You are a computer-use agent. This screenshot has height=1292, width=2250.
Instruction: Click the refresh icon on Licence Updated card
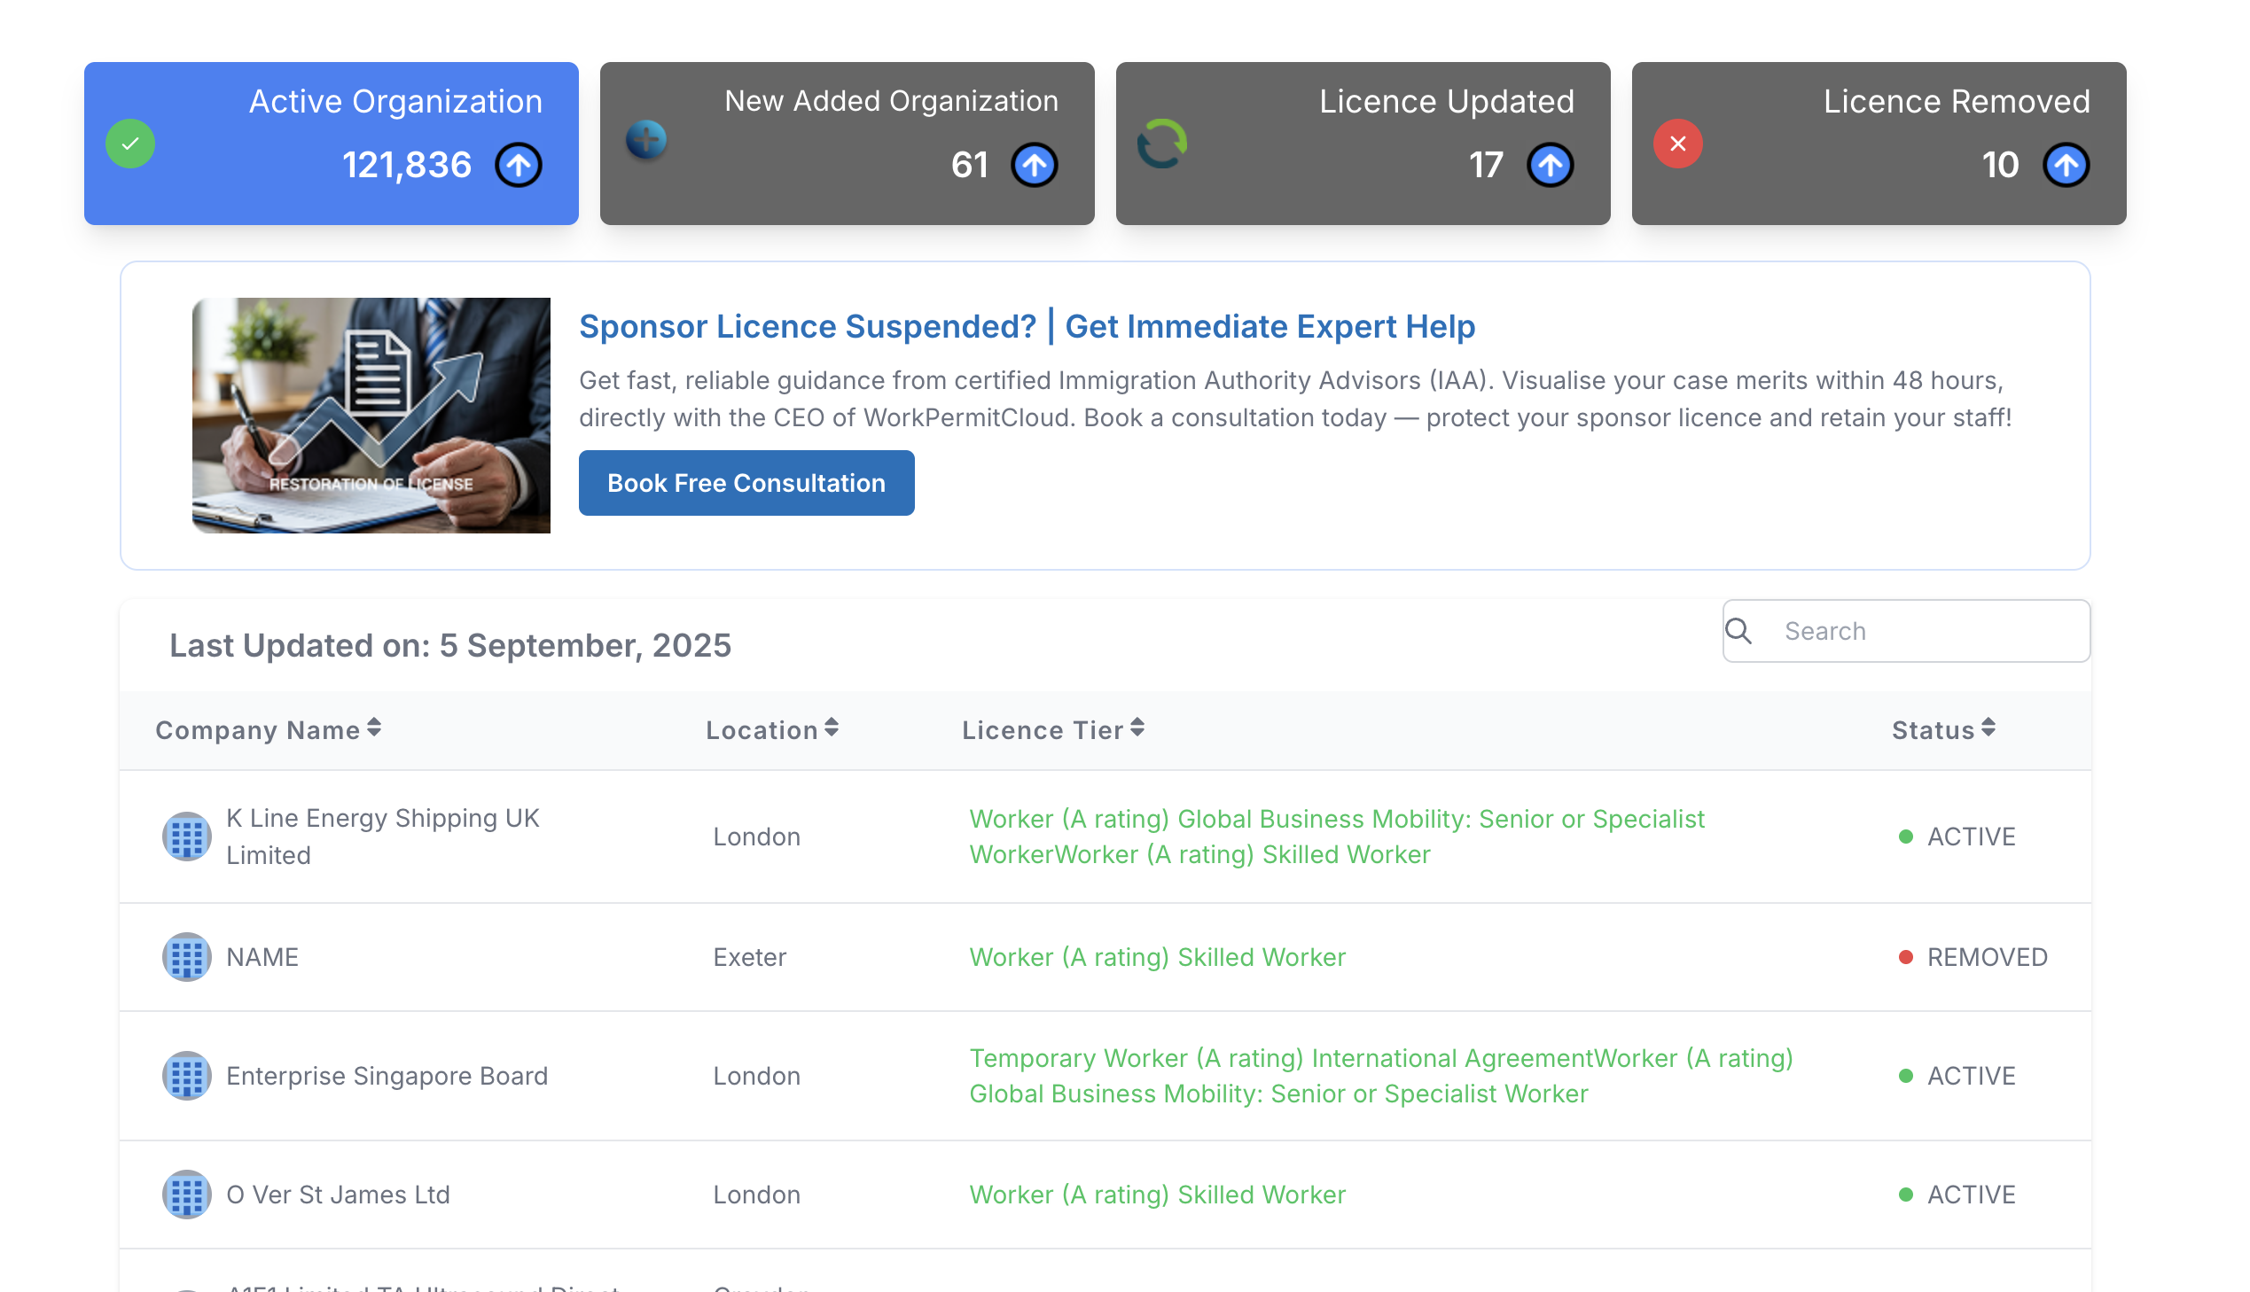click(1162, 144)
